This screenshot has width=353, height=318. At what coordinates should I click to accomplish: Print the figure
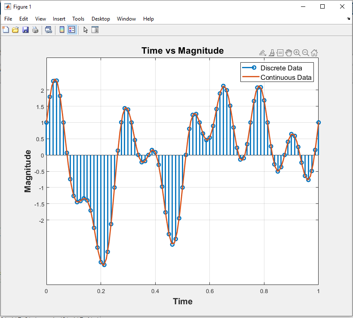pyautogui.click(x=35, y=30)
